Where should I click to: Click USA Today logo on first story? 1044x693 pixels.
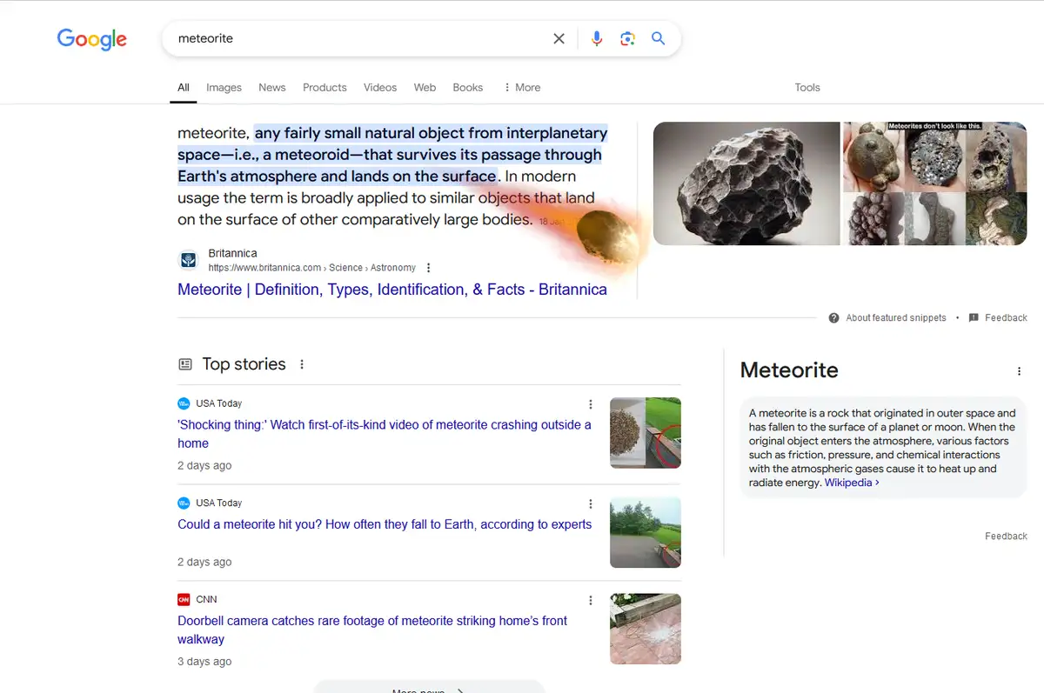tap(184, 403)
